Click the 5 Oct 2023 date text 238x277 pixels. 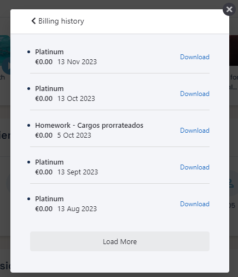pos(74,135)
